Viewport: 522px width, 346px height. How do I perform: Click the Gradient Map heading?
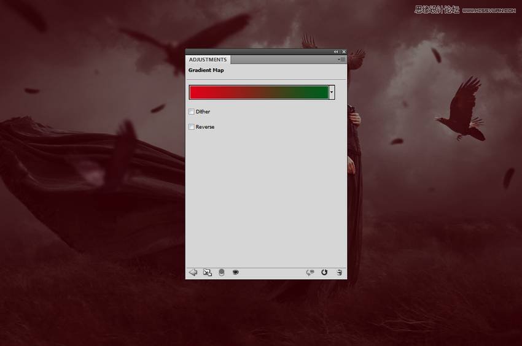(206, 71)
